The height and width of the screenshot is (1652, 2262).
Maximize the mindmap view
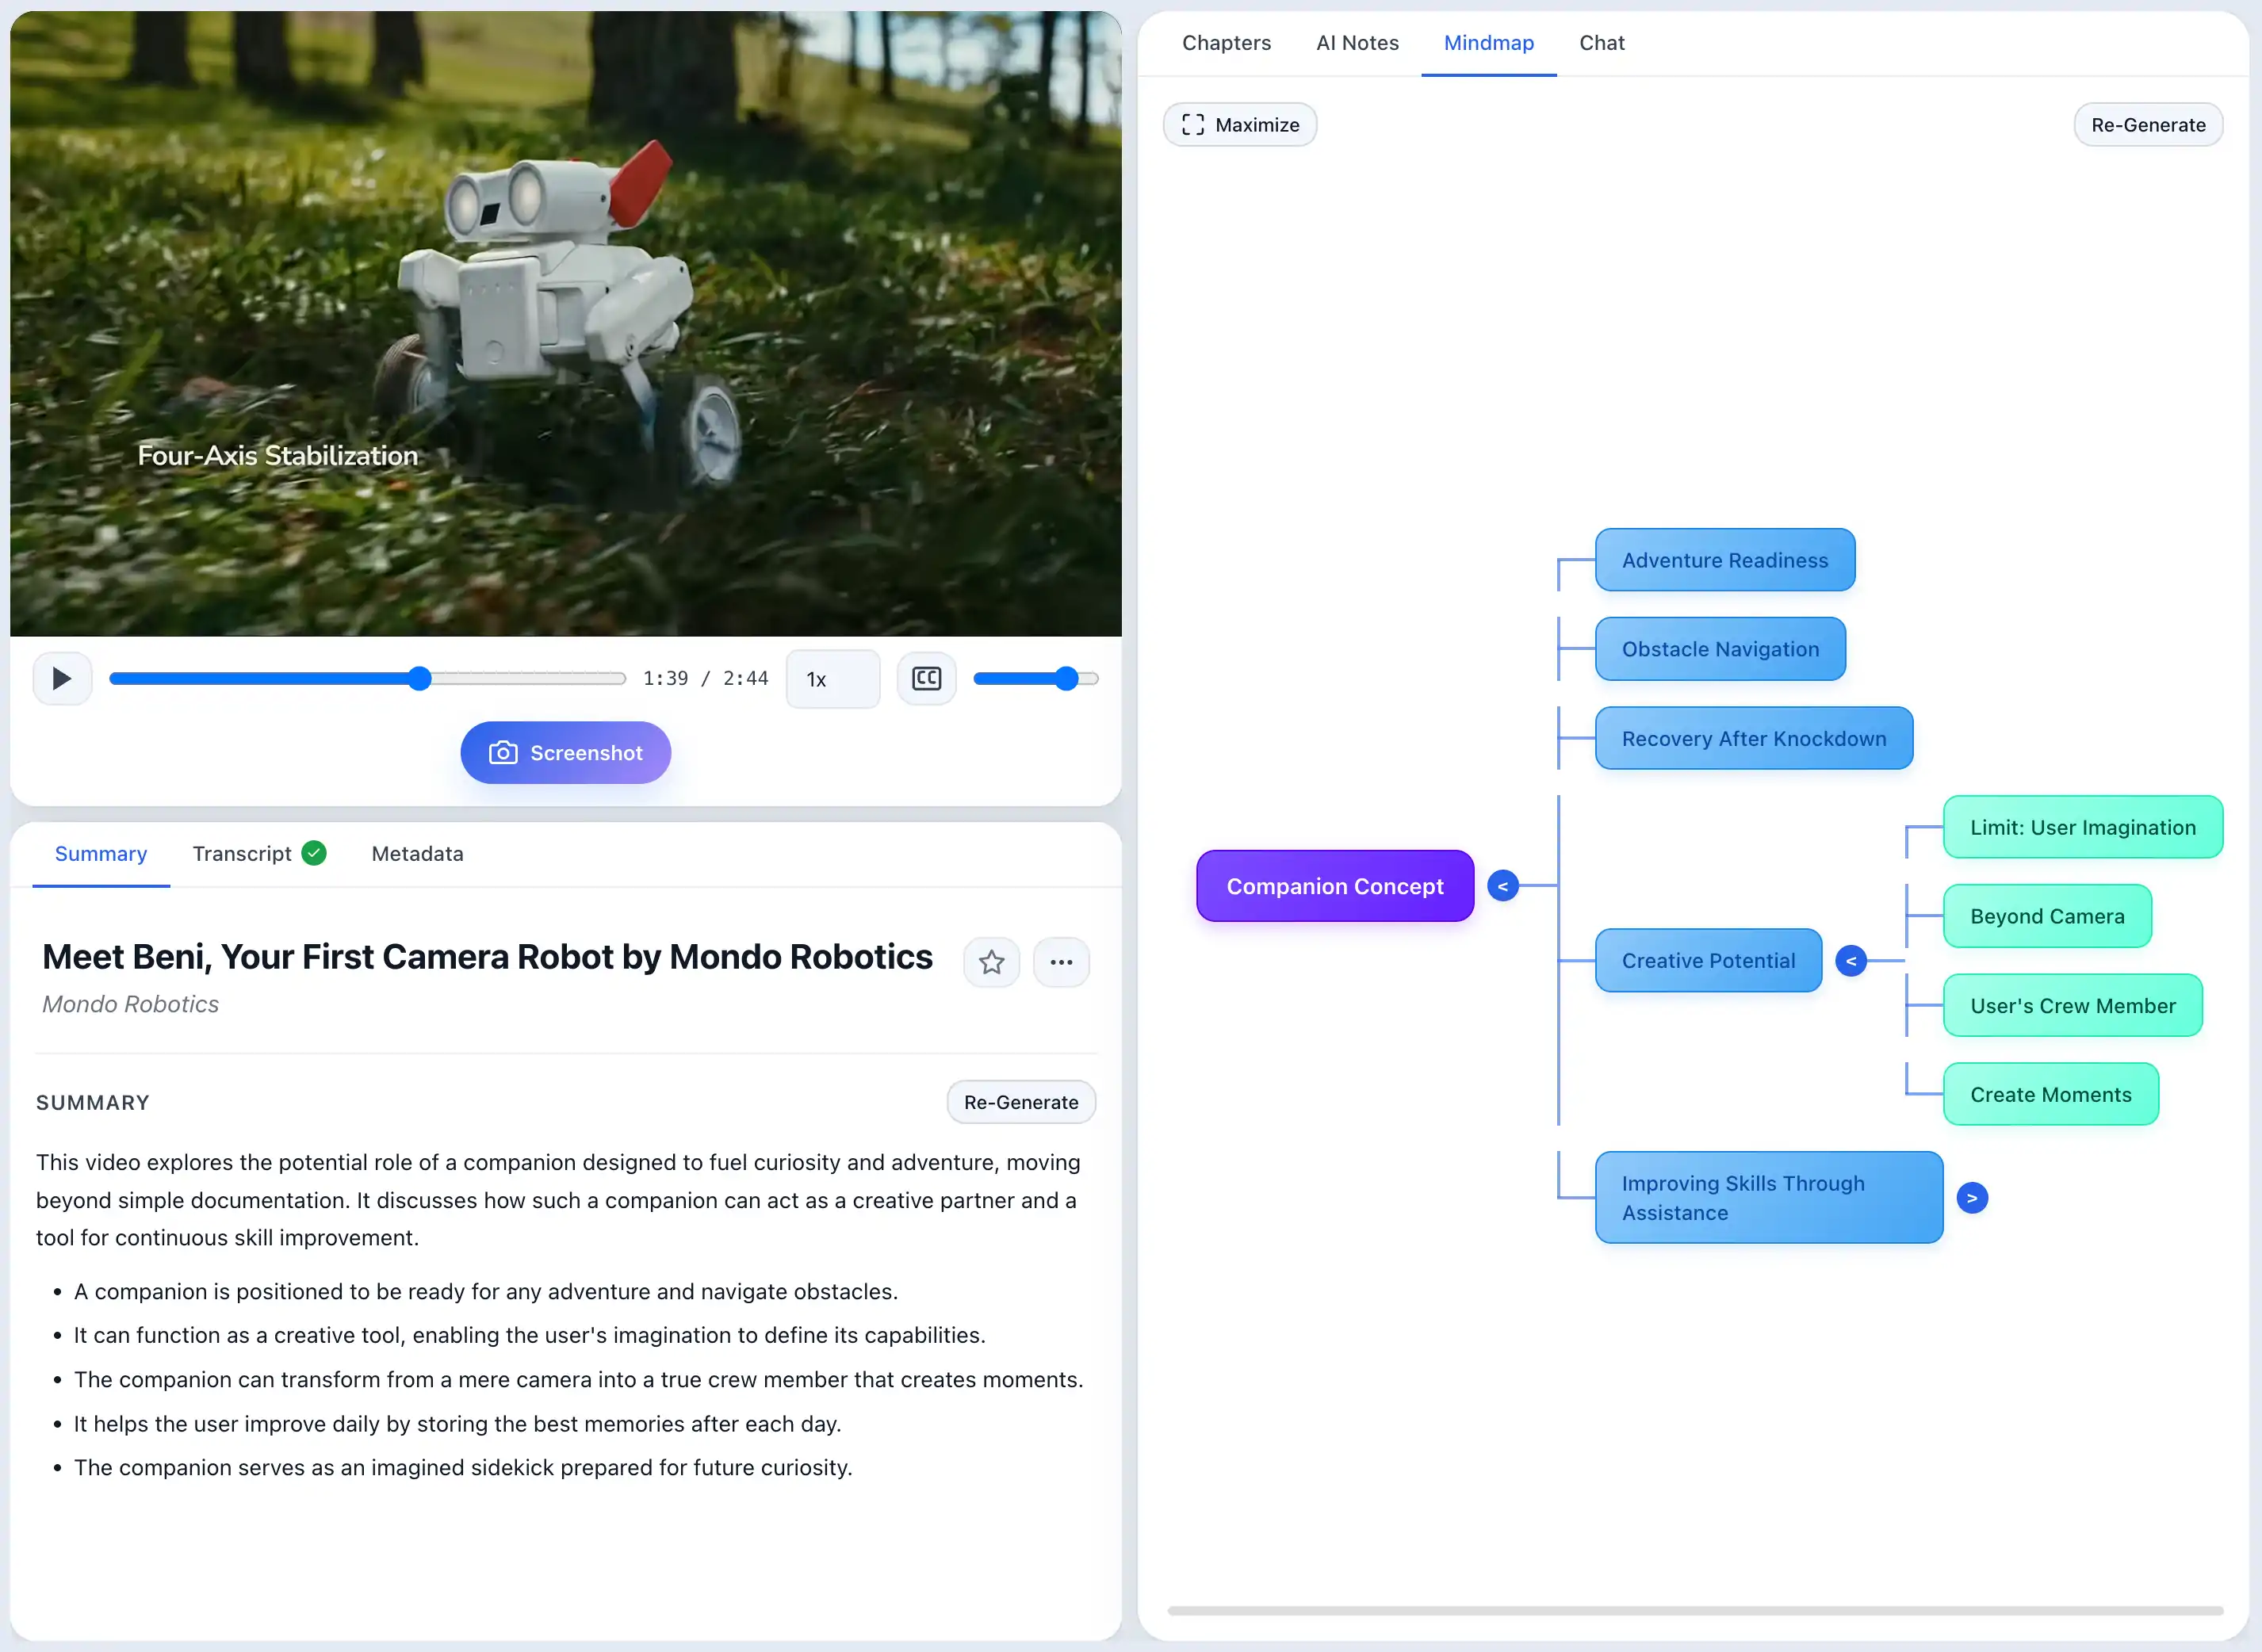click(x=1240, y=125)
